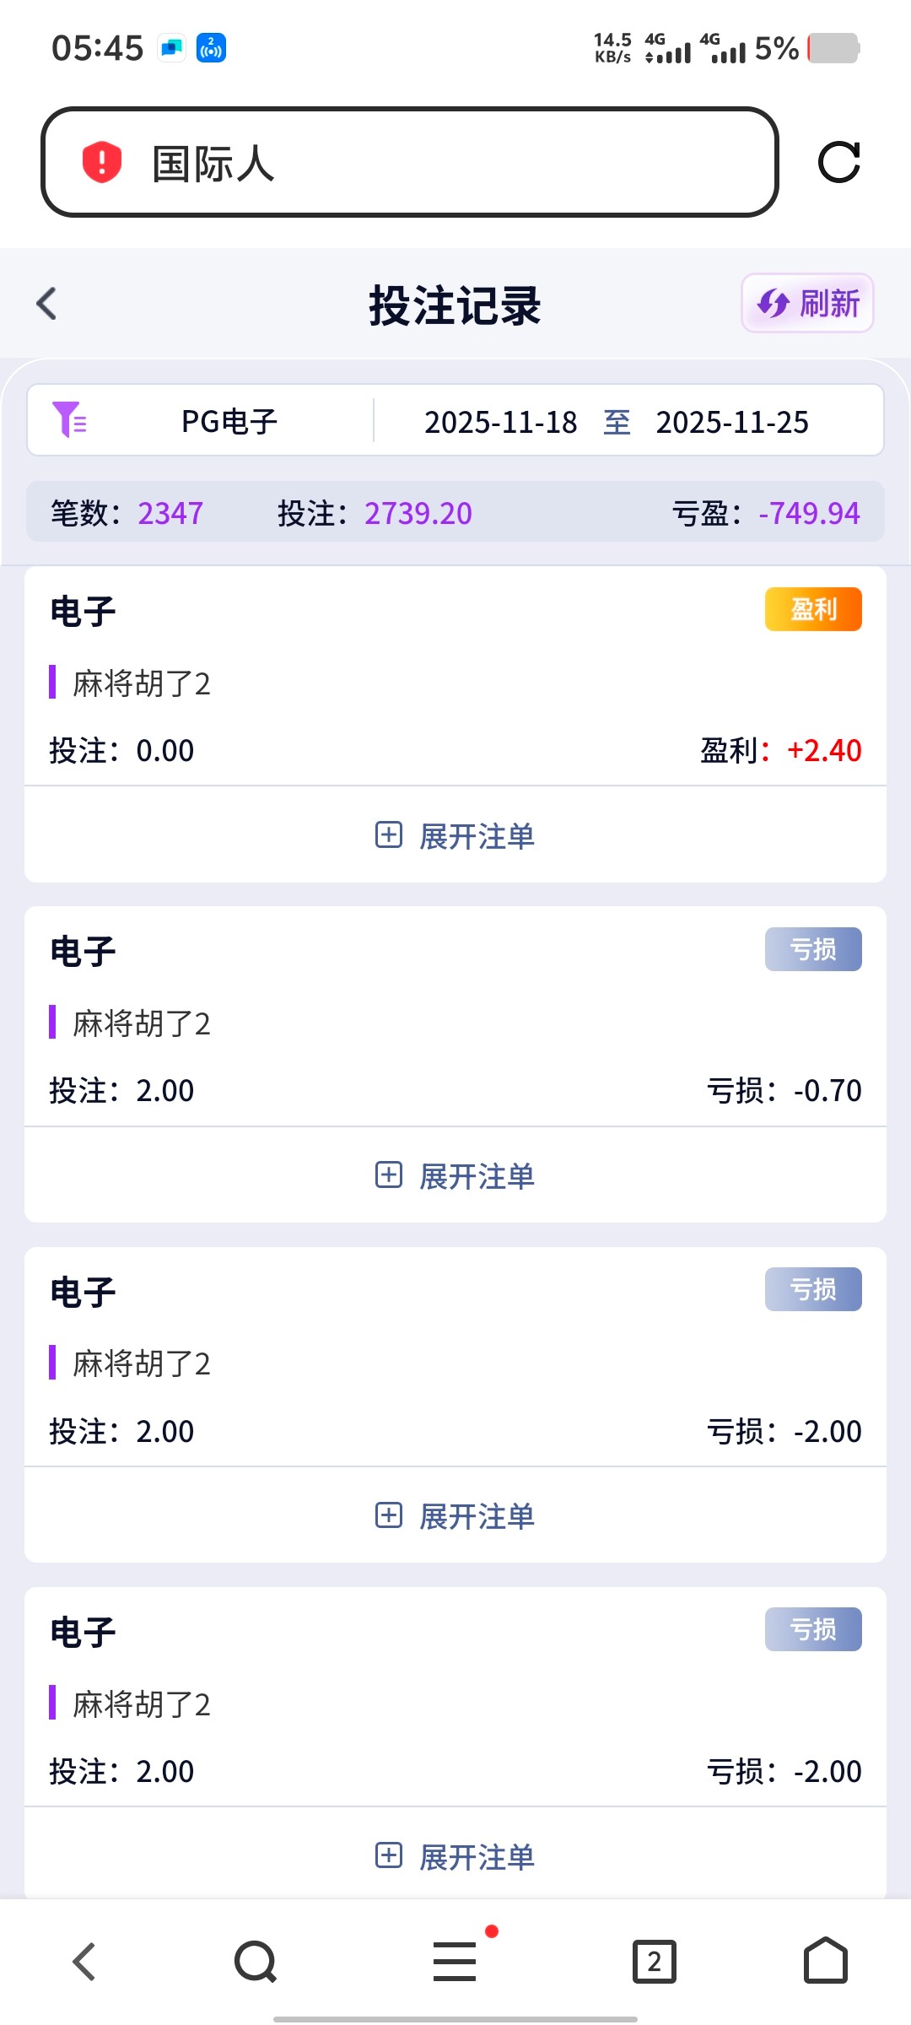Image resolution: width=911 pixels, height=2025 pixels.
Task: Expand 展开注单 under the third record
Action: pos(455,1516)
